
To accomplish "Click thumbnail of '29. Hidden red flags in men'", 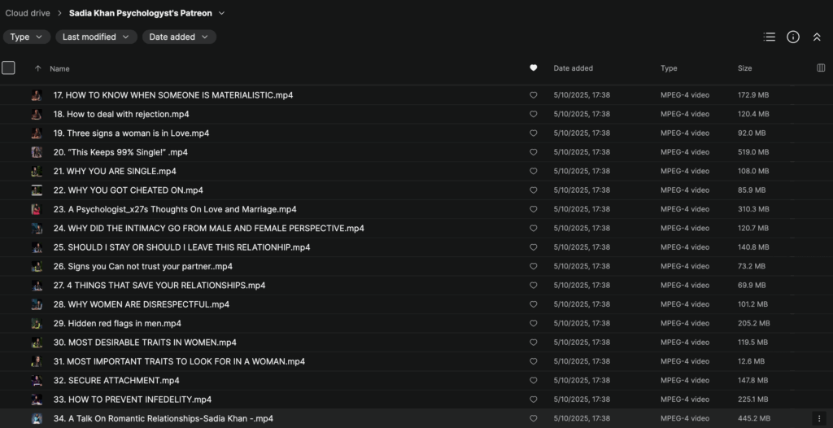I will point(37,324).
